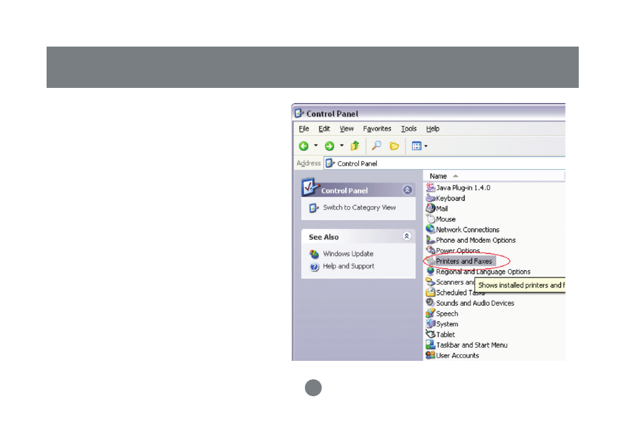Click the Speech item label
Screen dimensions: 626x435
pos(447,314)
